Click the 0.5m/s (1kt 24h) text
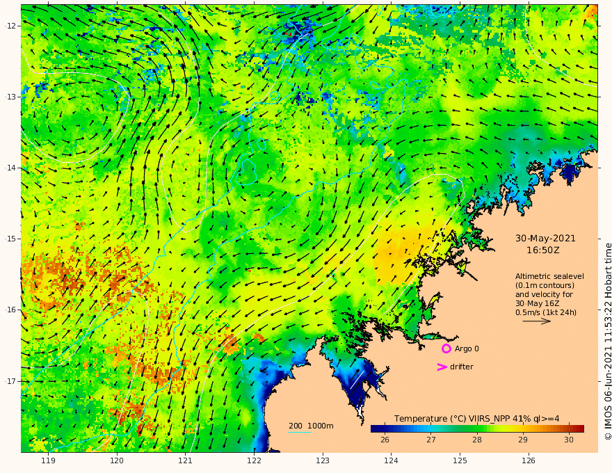612x473 pixels. click(546, 312)
